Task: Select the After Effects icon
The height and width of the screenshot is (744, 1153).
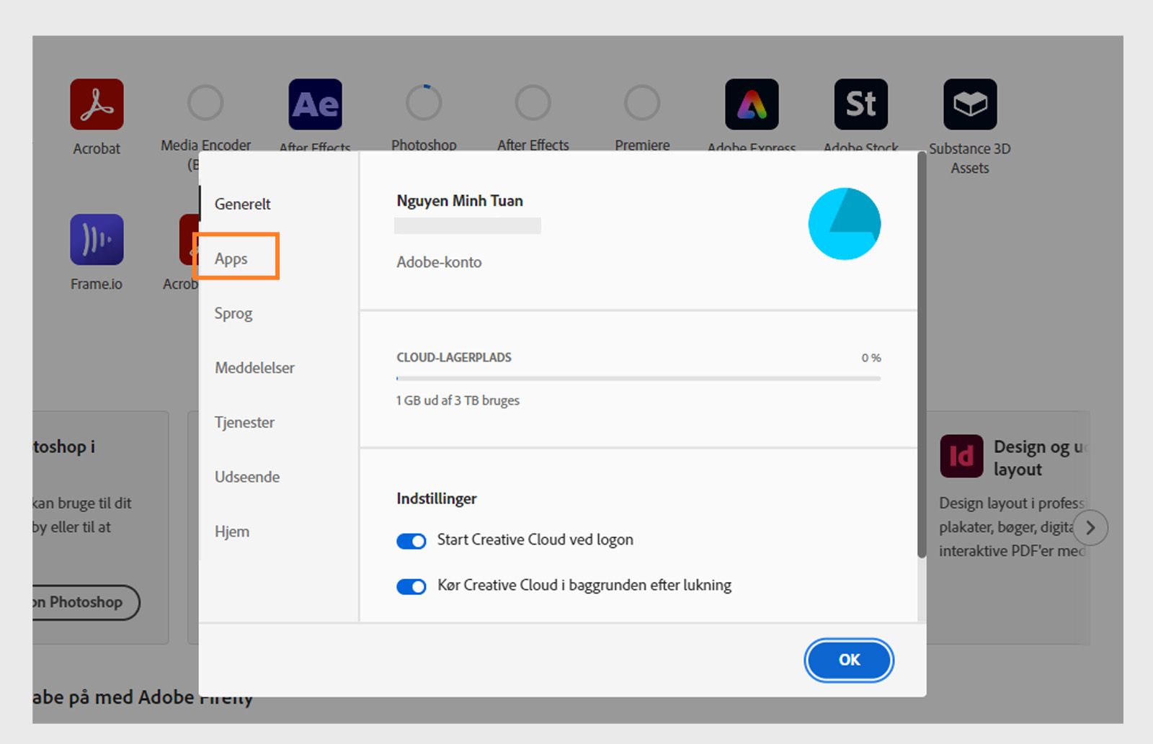Action: coord(315,104)
